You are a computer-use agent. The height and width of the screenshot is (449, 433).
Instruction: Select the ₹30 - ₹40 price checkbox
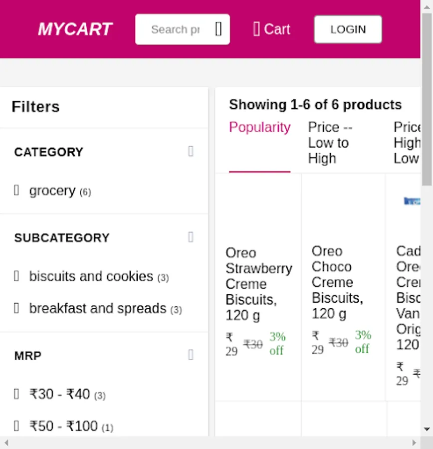16,394
